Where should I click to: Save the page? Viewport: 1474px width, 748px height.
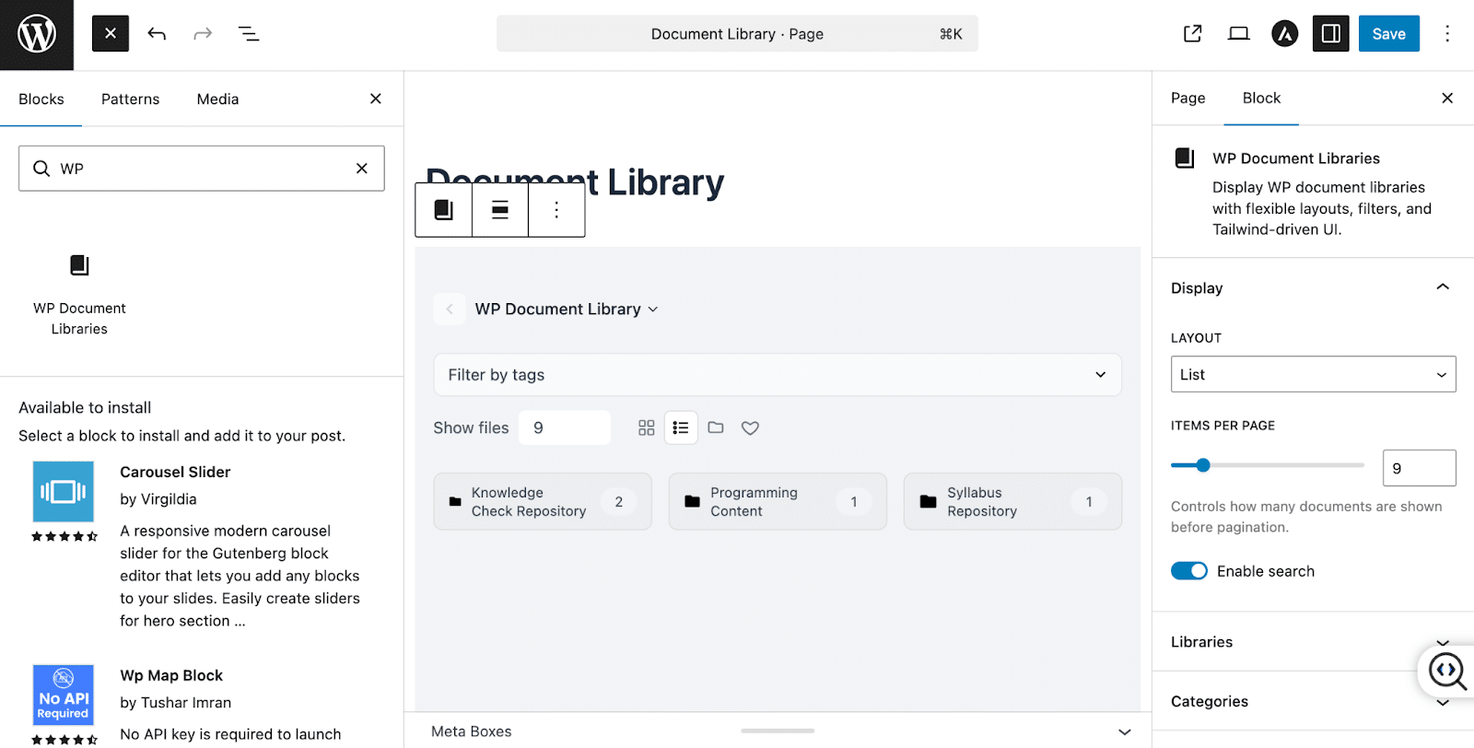coord(1389,34)
